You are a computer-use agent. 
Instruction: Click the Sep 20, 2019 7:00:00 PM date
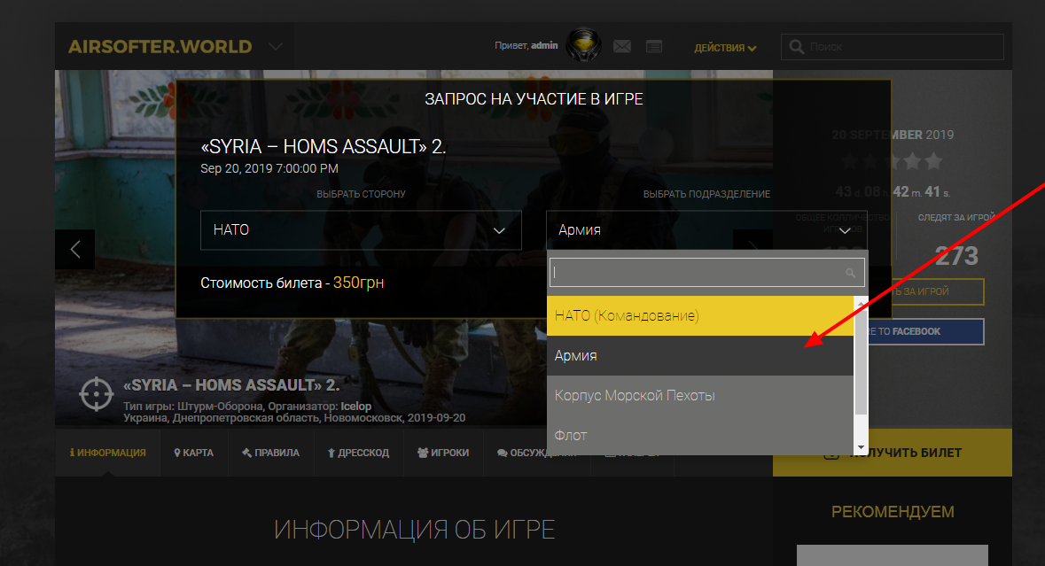[x=269, y=168]
